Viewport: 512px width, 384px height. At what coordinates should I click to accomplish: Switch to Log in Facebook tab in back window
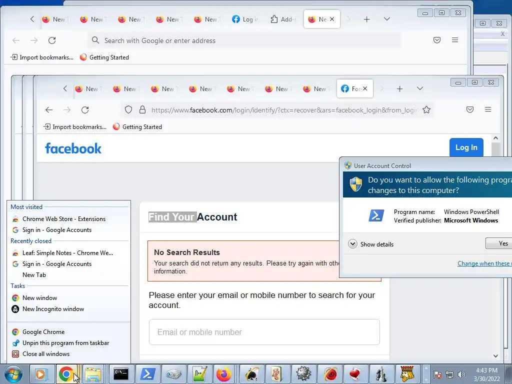(x=246, y=19)
